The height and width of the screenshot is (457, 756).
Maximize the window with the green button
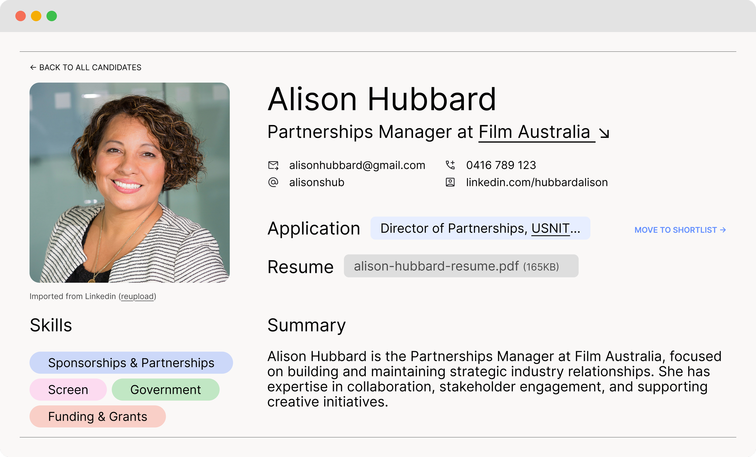(x=51, y=16)
